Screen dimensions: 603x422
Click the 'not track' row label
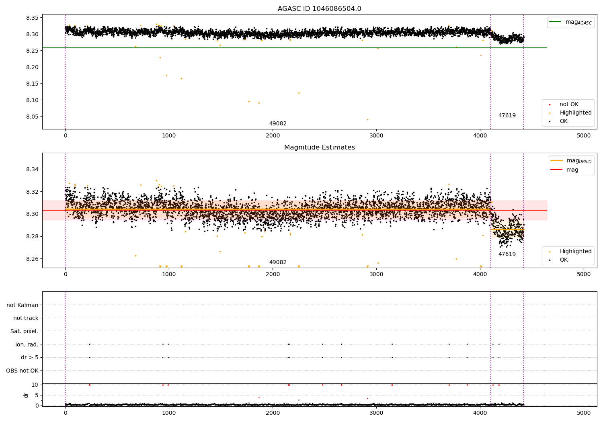(26, 318)
